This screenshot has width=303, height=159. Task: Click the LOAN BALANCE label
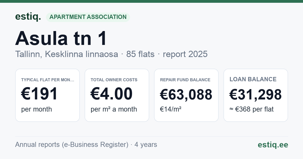tap(253, 79)
